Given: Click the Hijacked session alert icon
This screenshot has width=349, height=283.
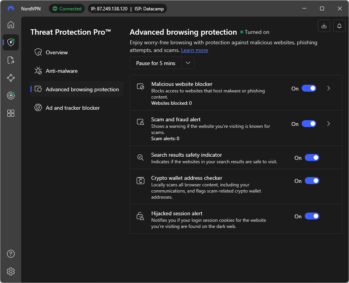Looking at the screenshot, I should click(x=141, y=216).
